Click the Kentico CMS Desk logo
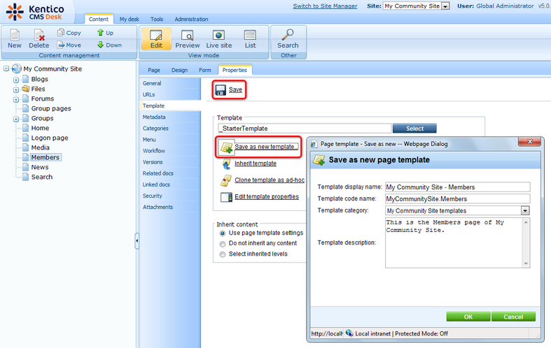This screenshot has width=551, height=348. coord(35,13)
